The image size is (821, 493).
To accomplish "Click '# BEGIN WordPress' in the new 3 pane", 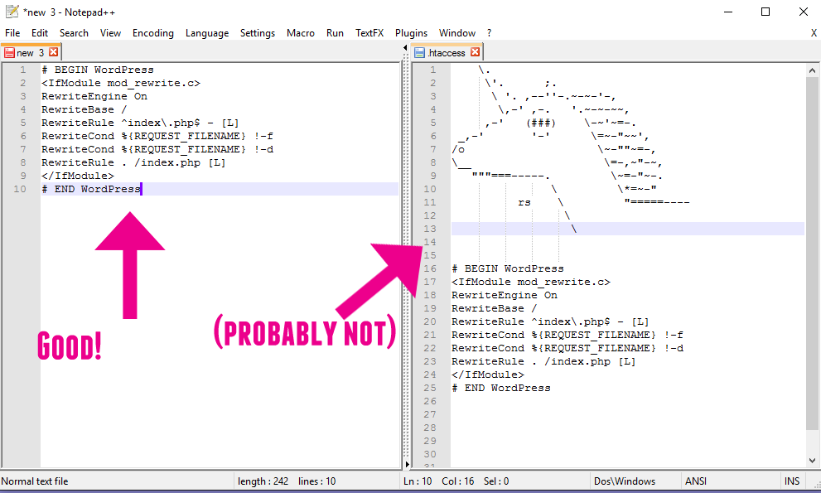I will [98, 70].
